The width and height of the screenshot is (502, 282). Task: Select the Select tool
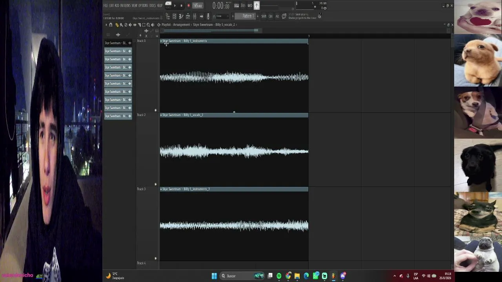pyautogui.click(x=144, y=25)
